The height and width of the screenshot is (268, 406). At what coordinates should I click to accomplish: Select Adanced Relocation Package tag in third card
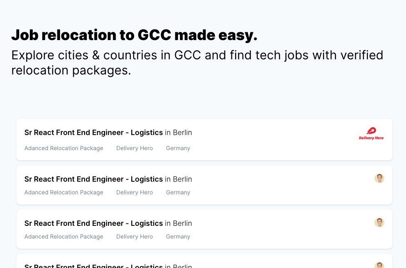pyautogui.click(x=64, y=236)
